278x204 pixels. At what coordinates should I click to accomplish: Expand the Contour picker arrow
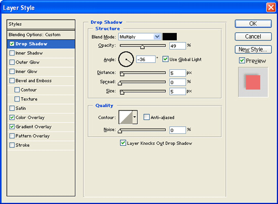[135, 117]
